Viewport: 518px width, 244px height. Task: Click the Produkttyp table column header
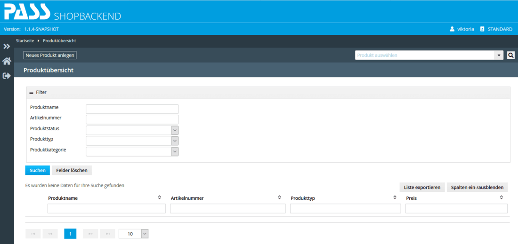[303, 198]
